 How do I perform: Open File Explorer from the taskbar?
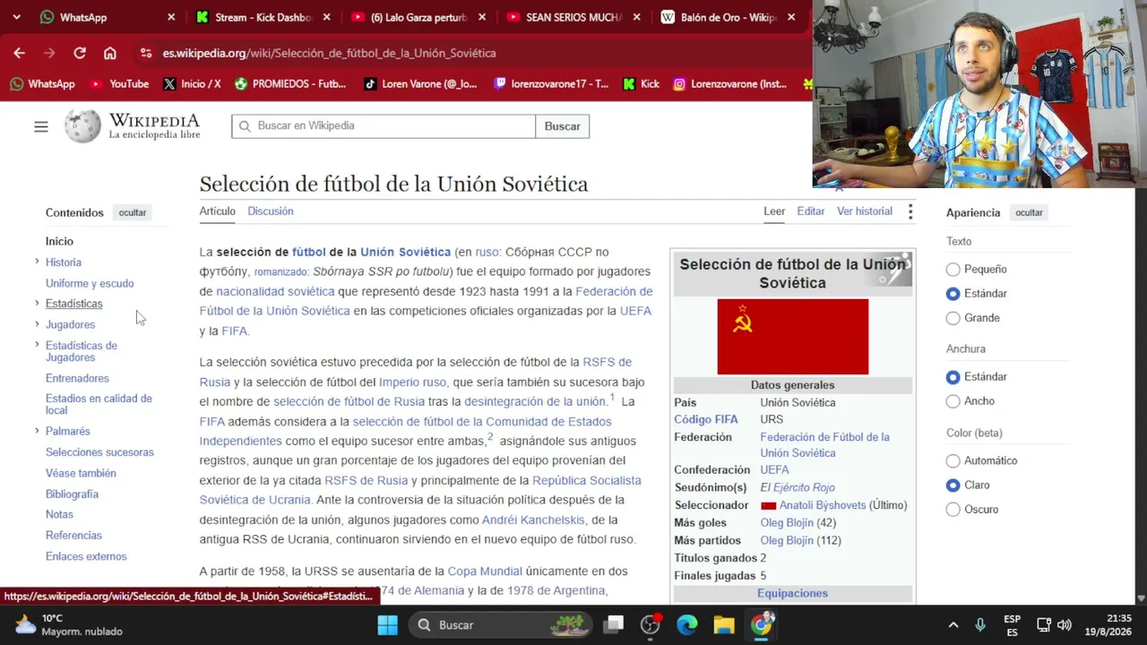pos(724,625)
